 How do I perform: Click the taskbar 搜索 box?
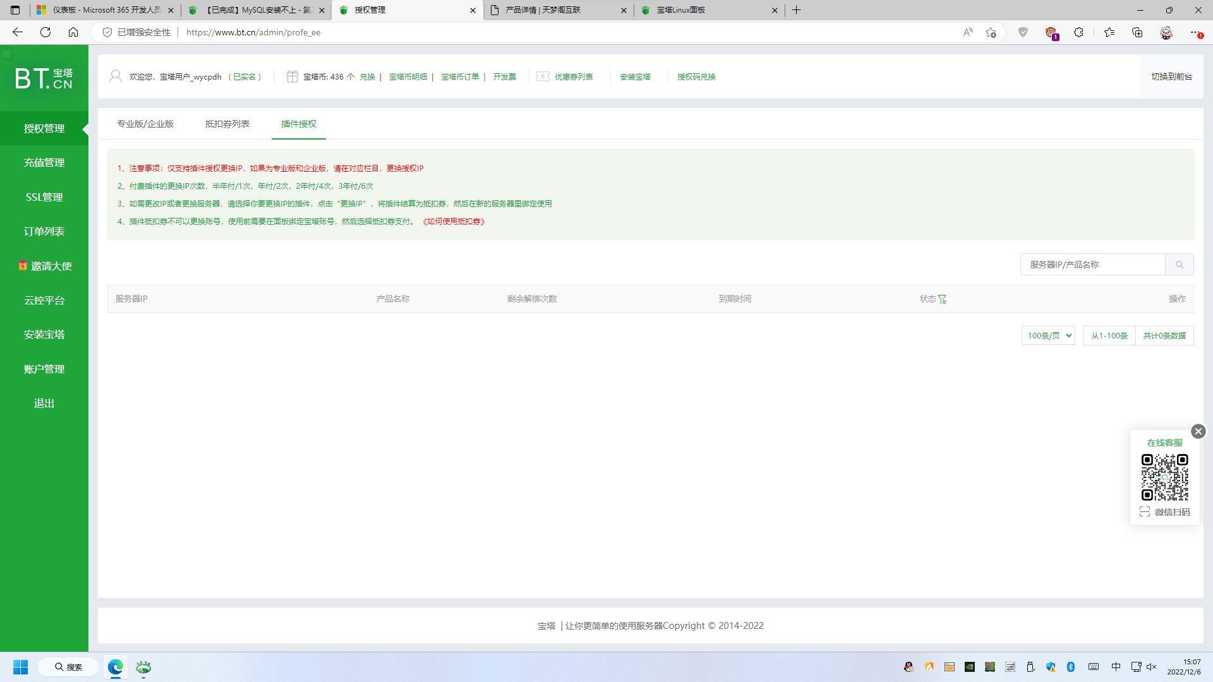coord(68,667)
